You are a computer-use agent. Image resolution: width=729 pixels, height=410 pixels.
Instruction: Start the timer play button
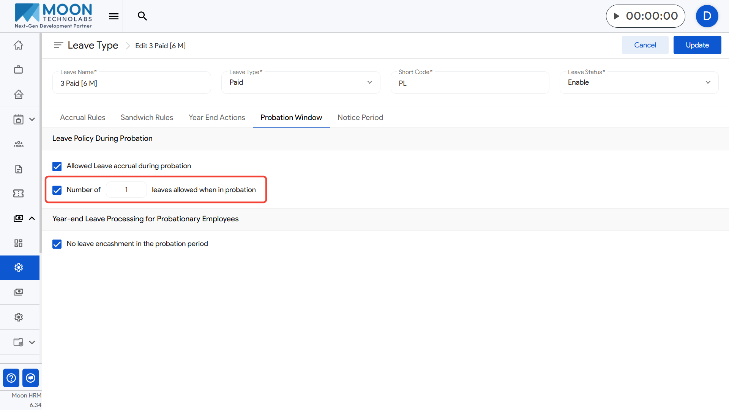pos(617,16)
